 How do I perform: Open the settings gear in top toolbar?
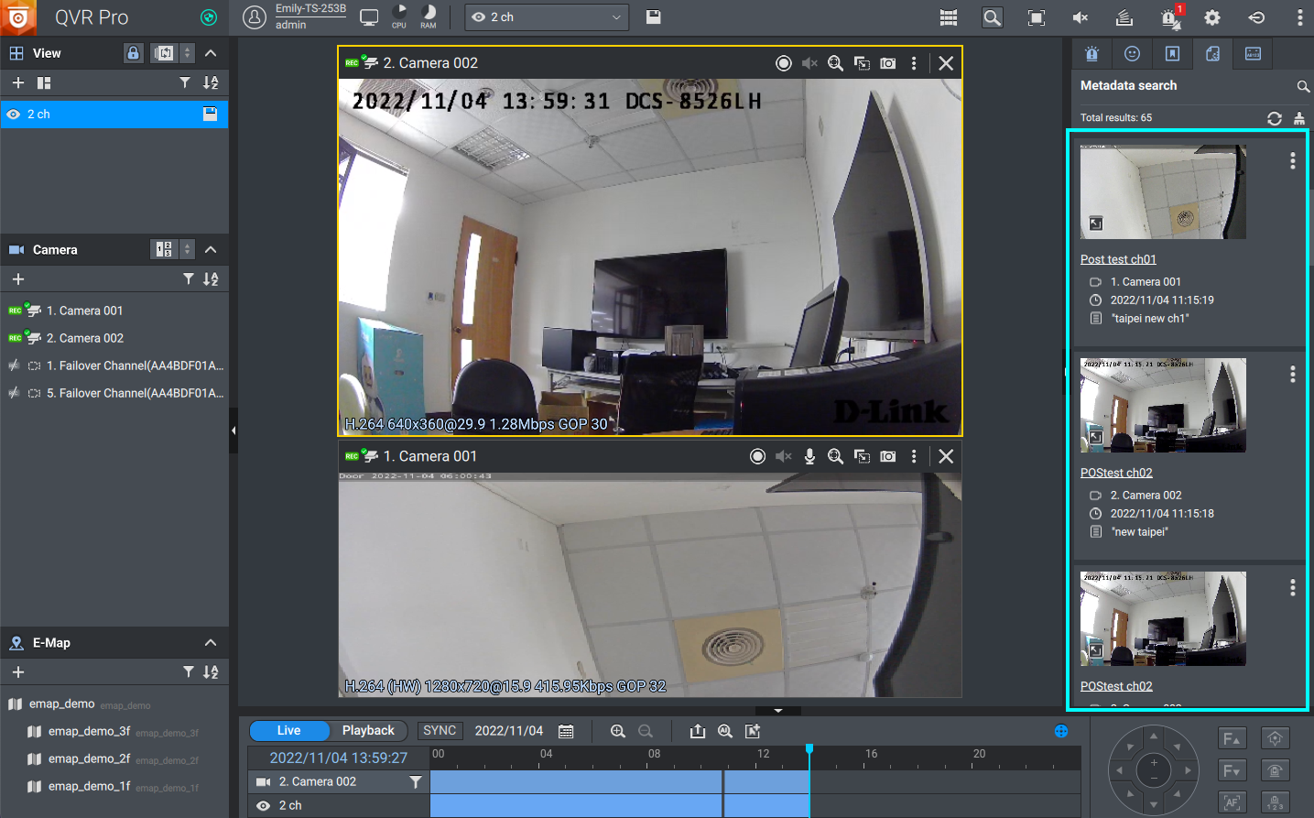pos(1212,17)
